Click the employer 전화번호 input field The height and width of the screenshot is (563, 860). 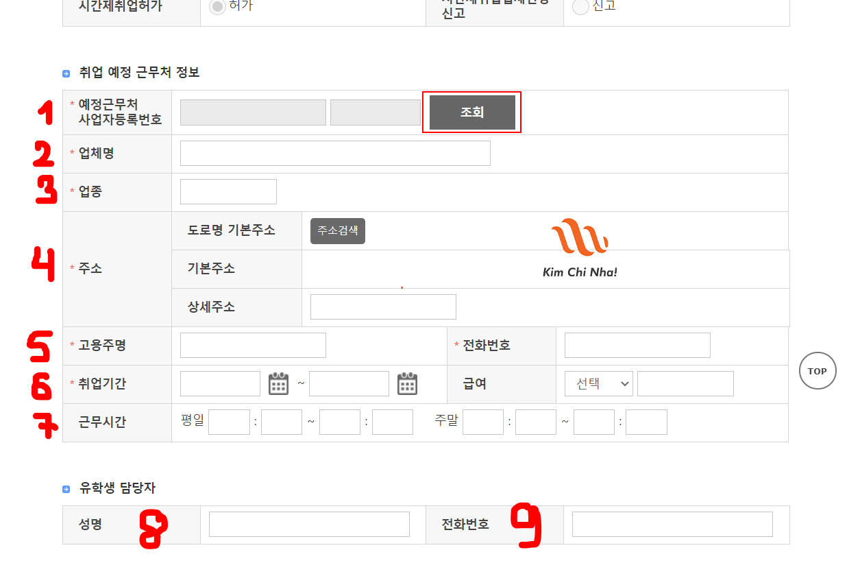tap(637, 346)
